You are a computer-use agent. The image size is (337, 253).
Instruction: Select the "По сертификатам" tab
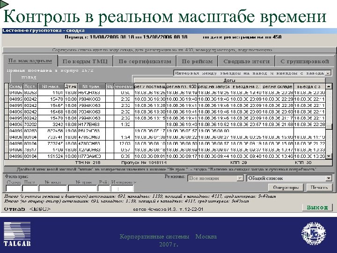[145, 61]
